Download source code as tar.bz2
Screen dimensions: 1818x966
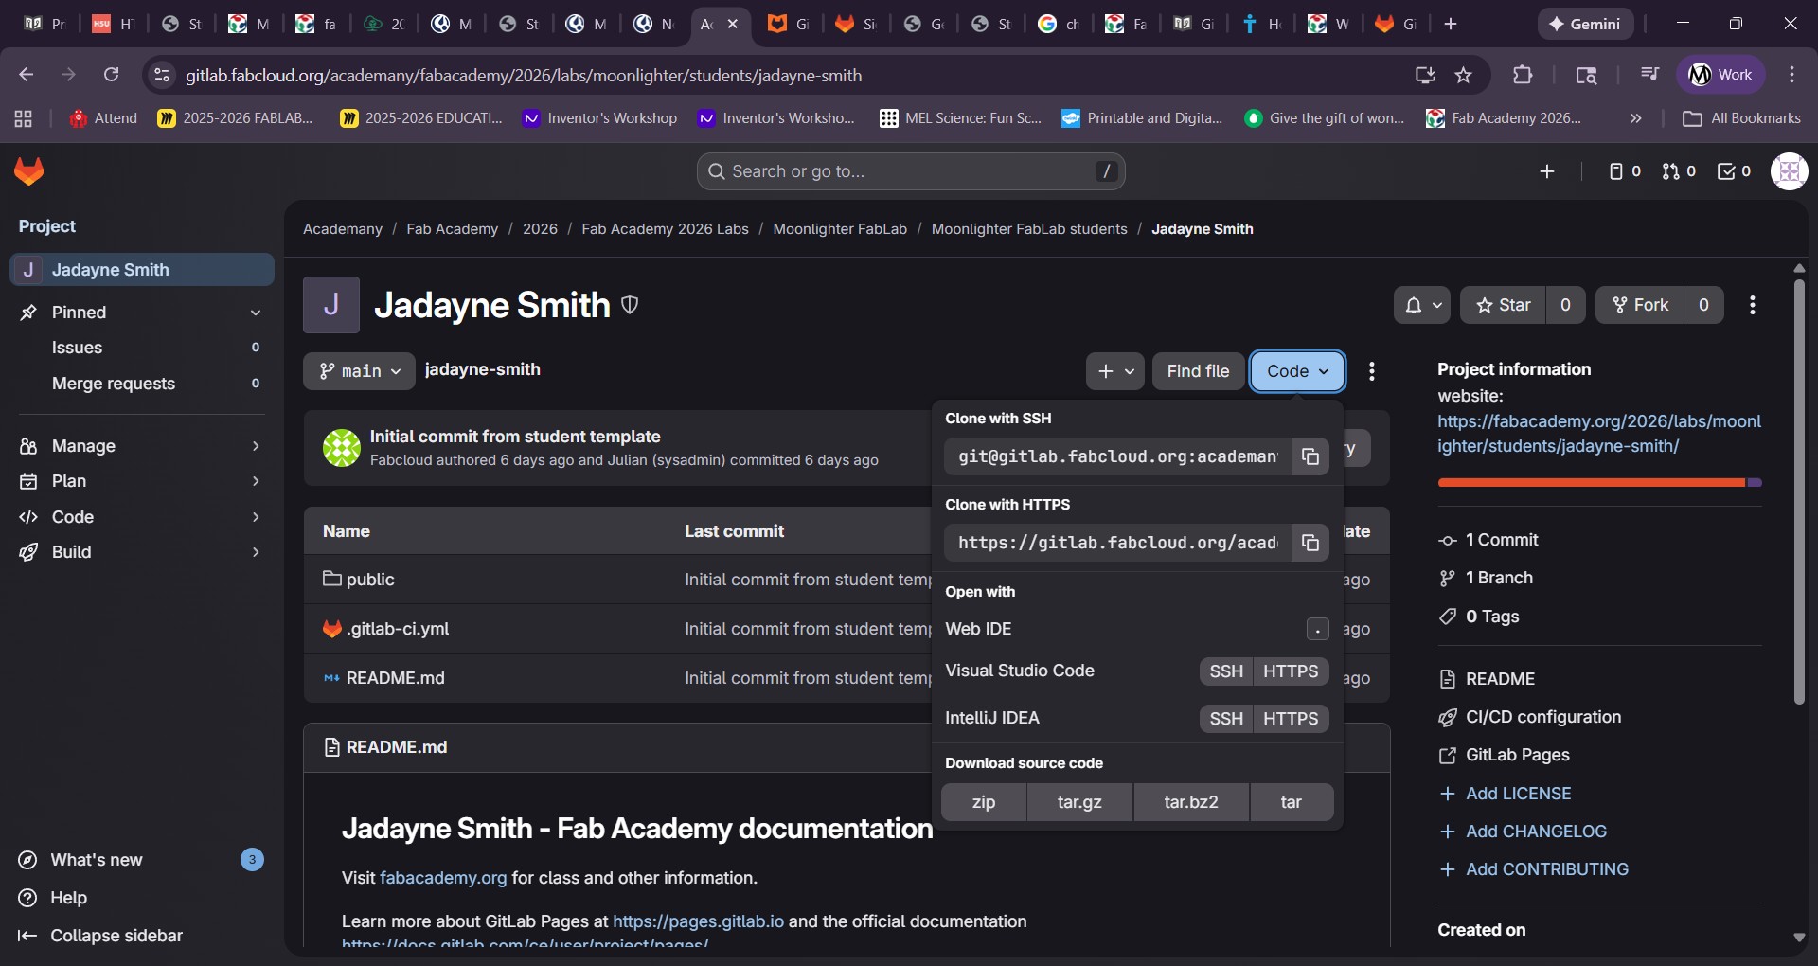[x=1191, y=802]
